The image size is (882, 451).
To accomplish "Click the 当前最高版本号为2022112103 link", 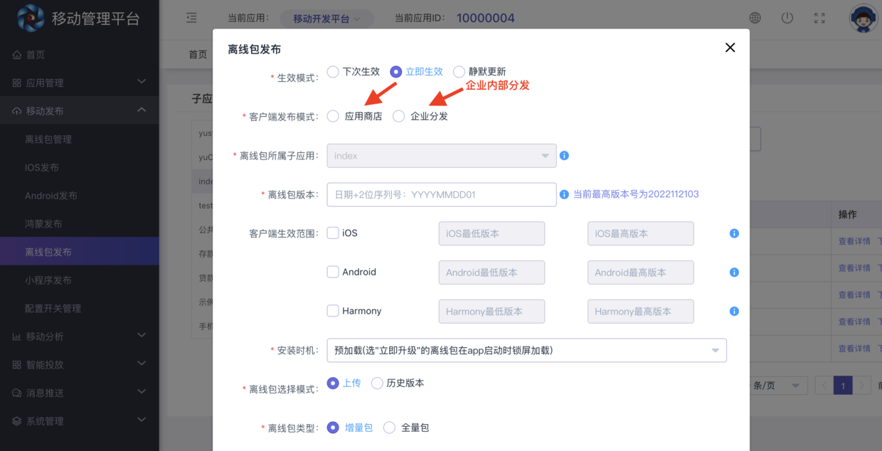I will tap(636, 194).
